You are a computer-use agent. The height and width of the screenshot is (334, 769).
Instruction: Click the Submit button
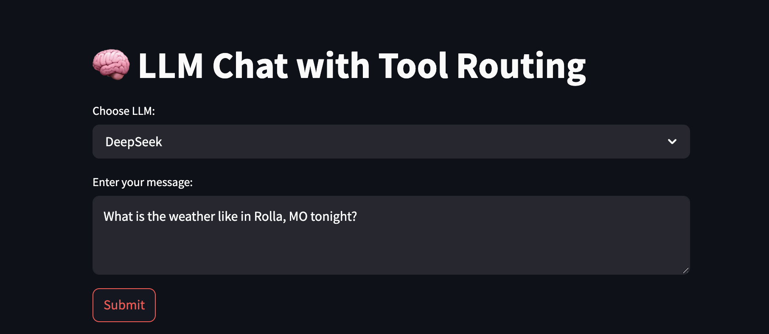pos(124,305)
